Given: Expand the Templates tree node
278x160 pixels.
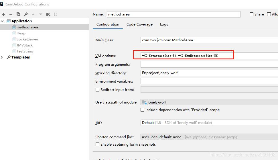Looking at the screenshot, I should click(2, 57).
